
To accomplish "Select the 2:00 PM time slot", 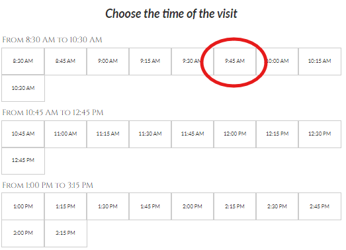I will pos(193,206).
